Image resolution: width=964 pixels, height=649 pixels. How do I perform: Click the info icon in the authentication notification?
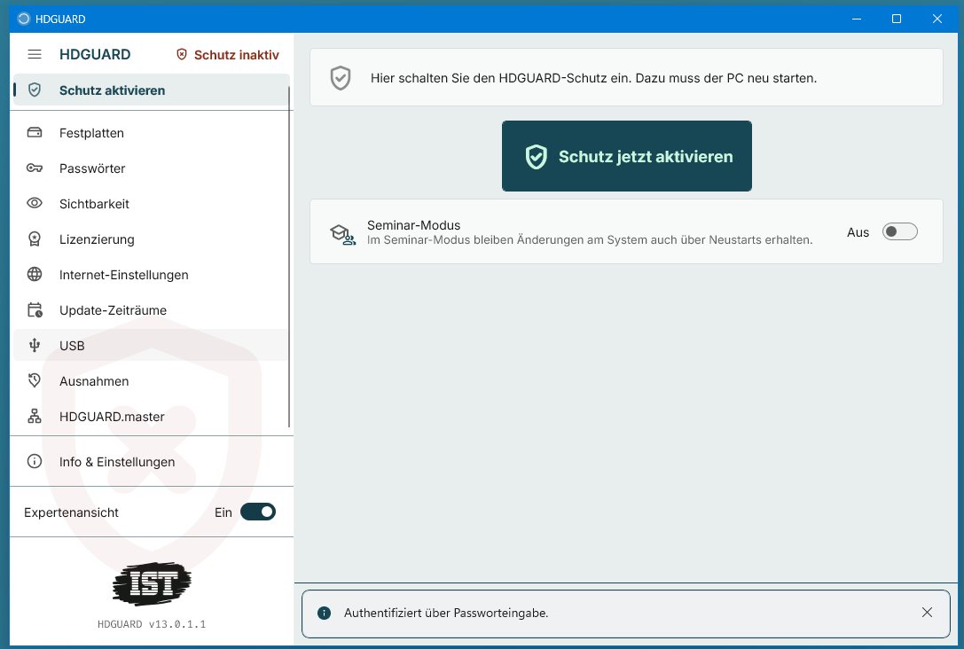pyautogui.click(x=324, y=613)
